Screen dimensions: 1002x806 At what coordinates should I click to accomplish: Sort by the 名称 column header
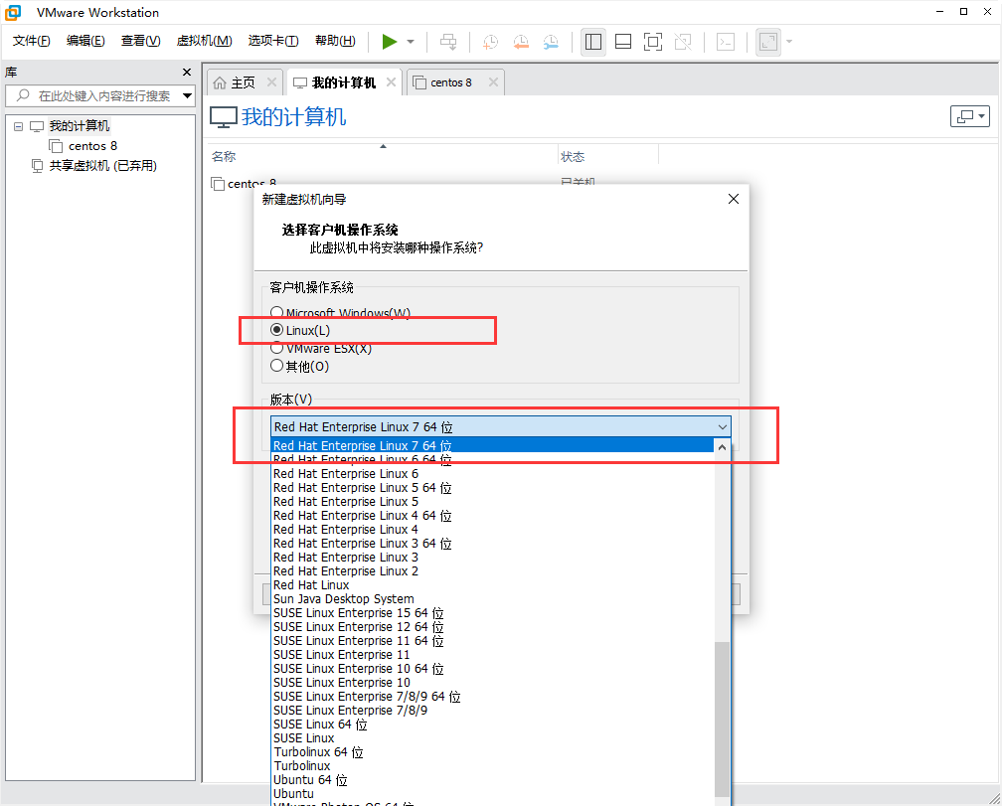(224, 156)
